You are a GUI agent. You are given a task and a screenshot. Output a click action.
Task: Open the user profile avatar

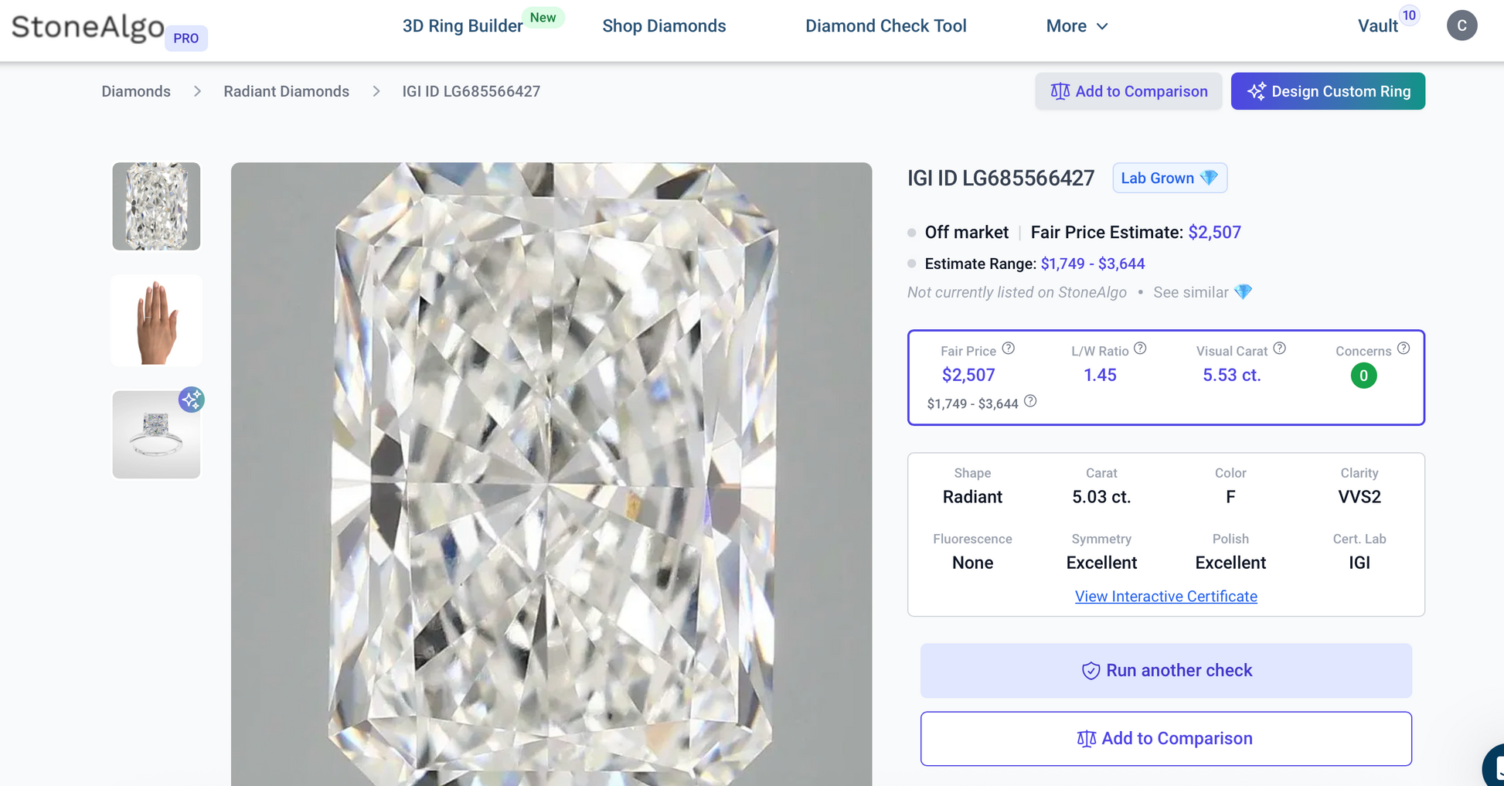(x=1461, y=26)
